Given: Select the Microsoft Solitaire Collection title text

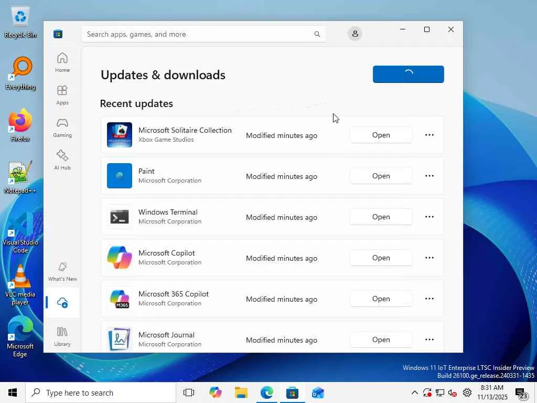Looking at the screenshot, I should pos(185,130).
